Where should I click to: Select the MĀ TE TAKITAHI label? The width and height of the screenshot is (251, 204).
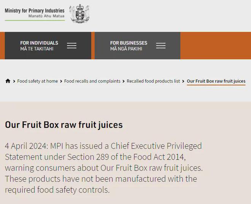[37, 49]
